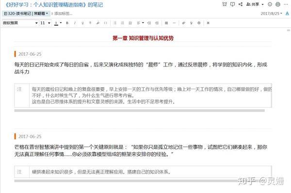
Task: Click the horizontal scrollbar under the first note box
Action: pos(140,111)
